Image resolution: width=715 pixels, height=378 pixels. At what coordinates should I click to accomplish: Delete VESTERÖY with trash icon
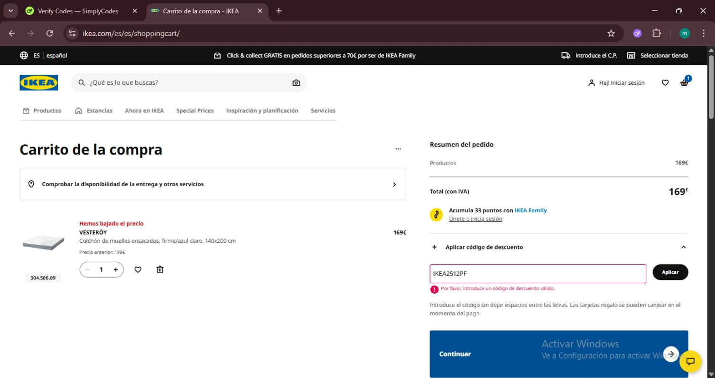160,269
